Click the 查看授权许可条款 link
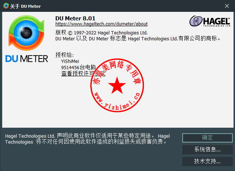The height and width of the screenshot is (171, 235). pos(83,73)
